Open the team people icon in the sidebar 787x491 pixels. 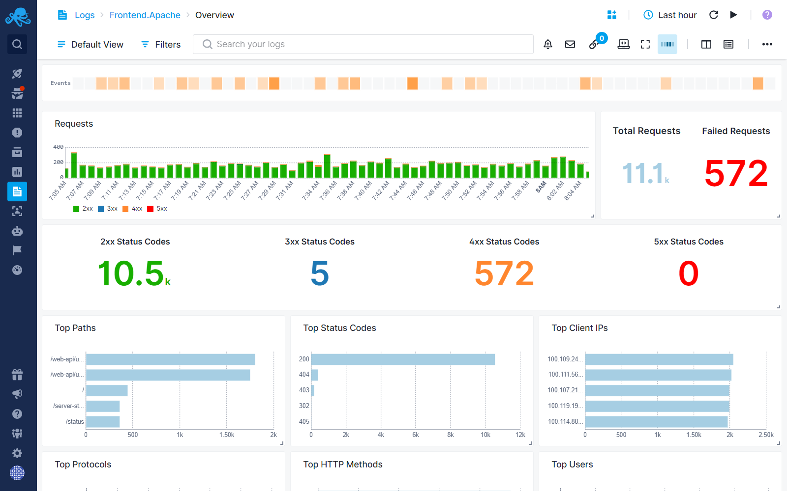[x=17, y=434]
